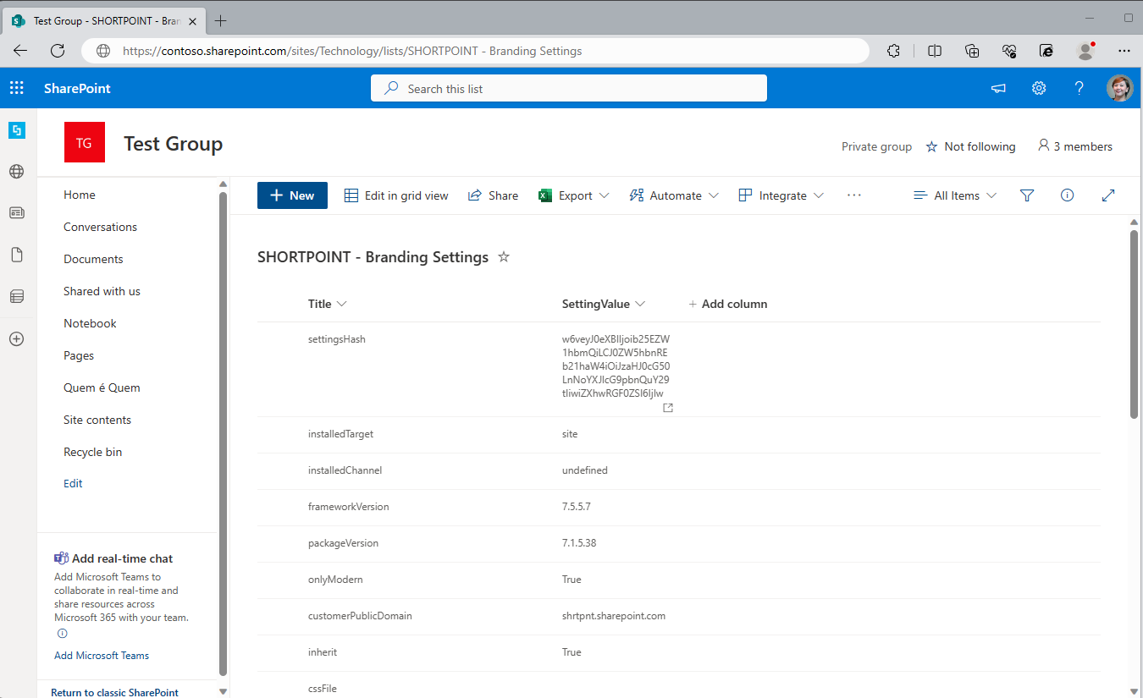Open the SettingValue column header menu

[x=604, y=304]
